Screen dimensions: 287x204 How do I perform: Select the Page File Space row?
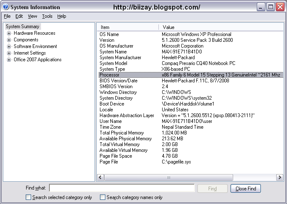click(x=190, y=156)
